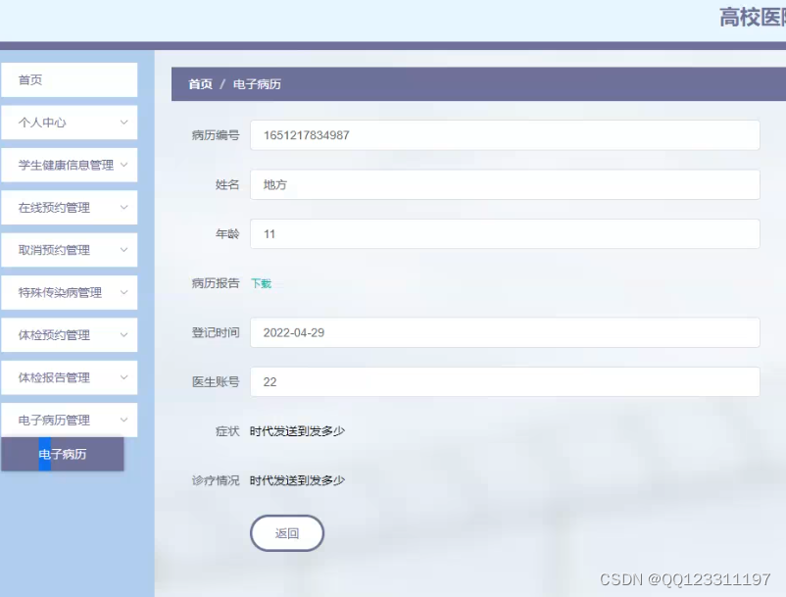Open the 电子病历管理 menu label
Viewport: 786px width, 597px height.
point(54,420)
